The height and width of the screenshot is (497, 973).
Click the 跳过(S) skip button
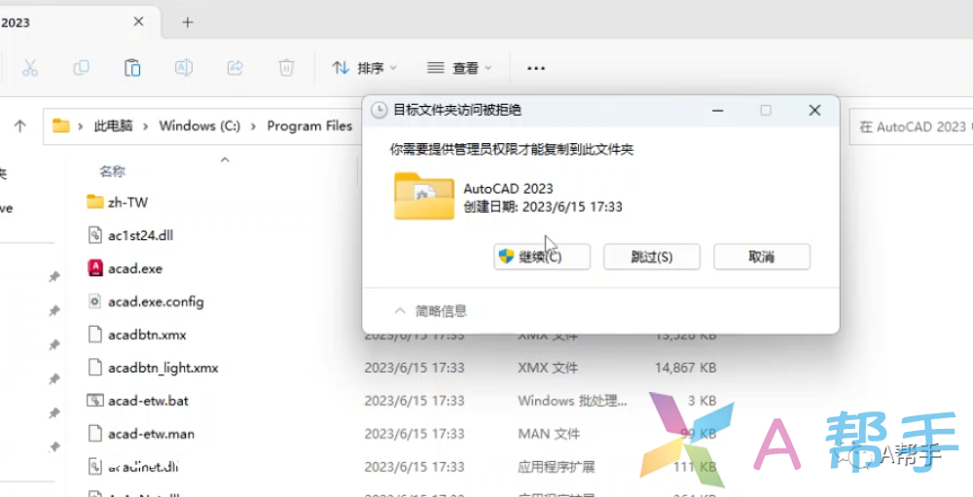[x=652, y=257]
